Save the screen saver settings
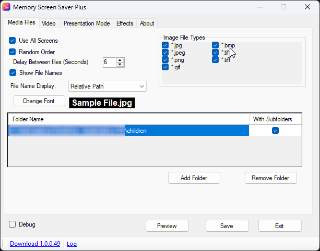 click(x=227, y=226)
